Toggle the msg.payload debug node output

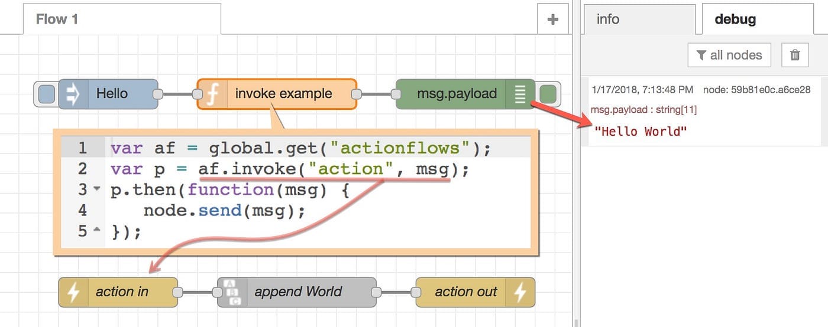[x=548, y=94]
